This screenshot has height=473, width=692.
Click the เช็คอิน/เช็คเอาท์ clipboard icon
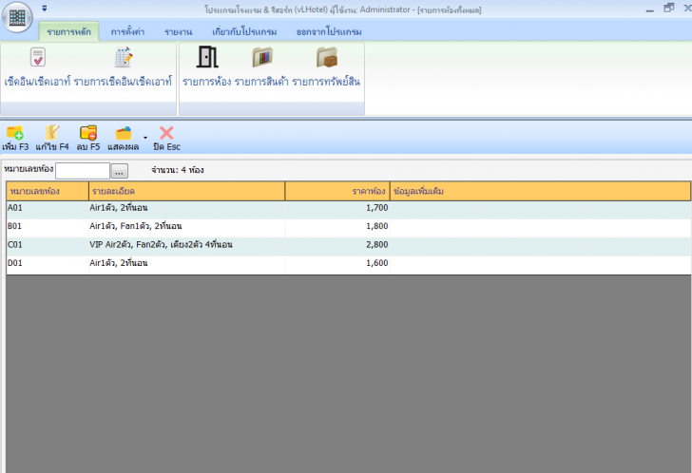click(38, 57)
